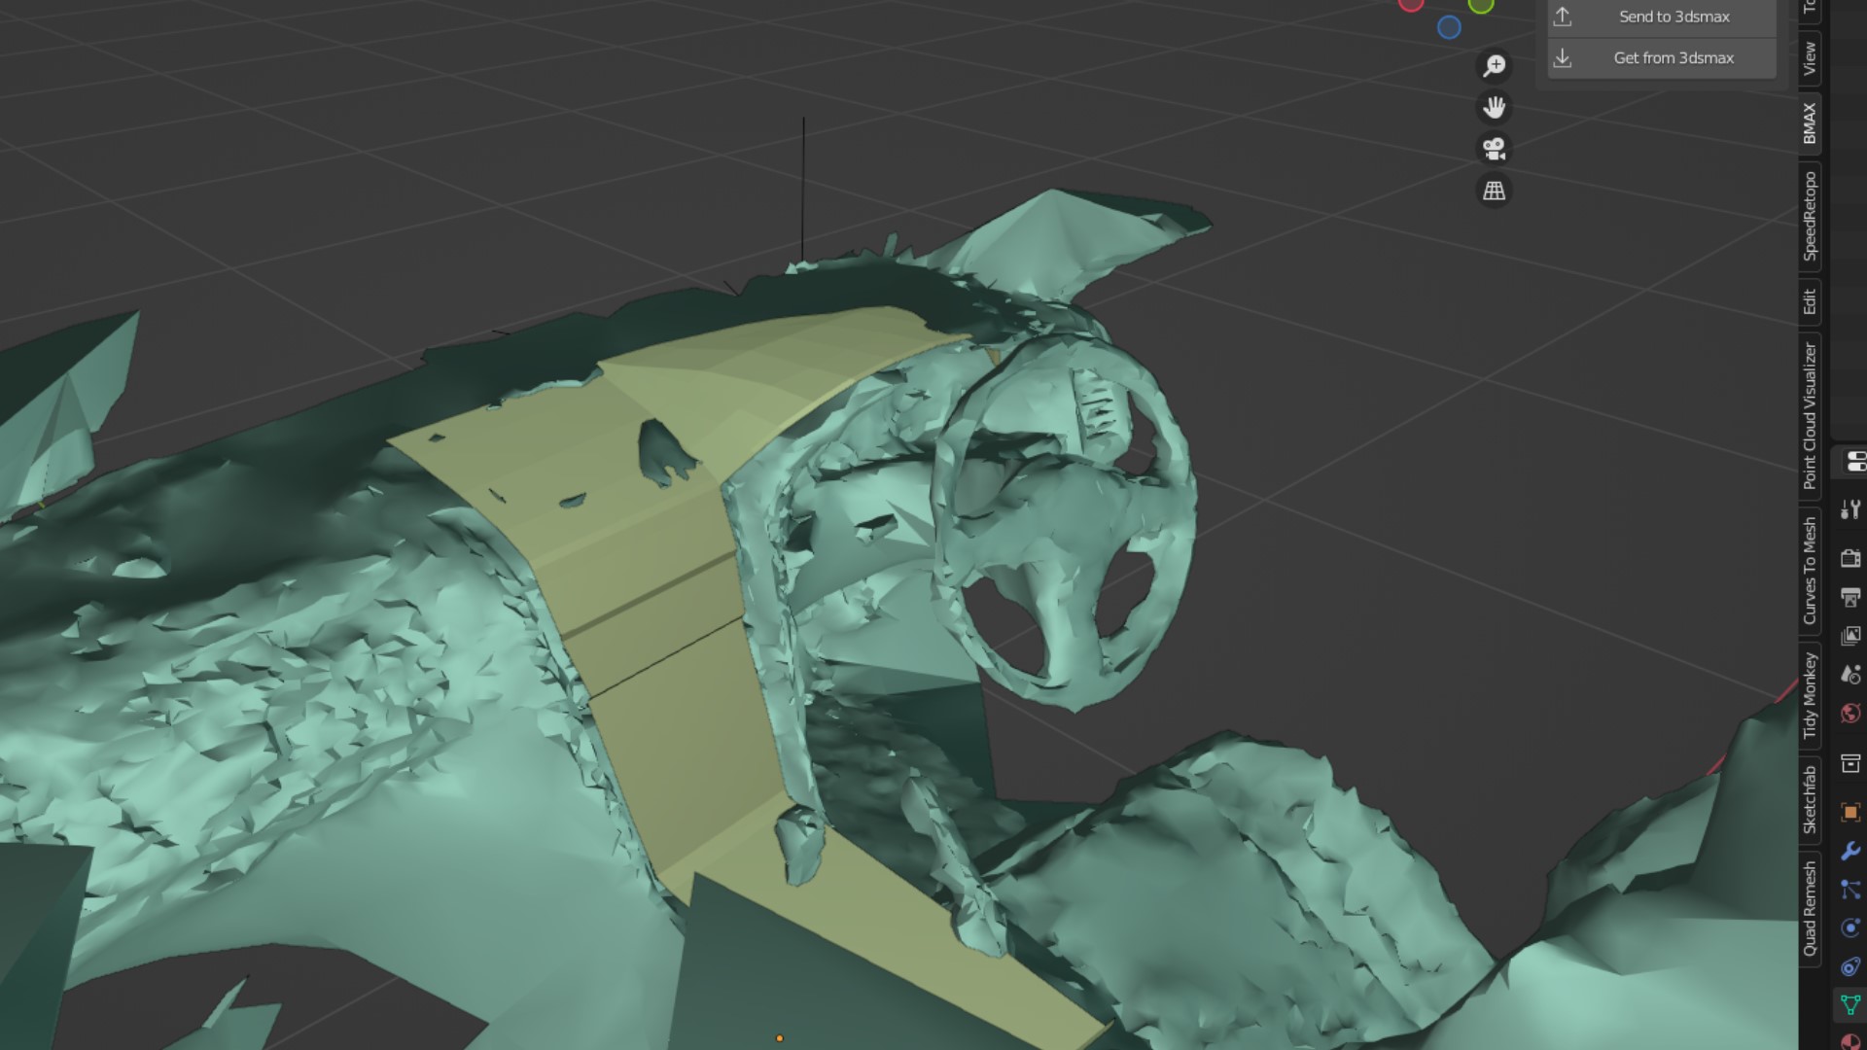Open Object Data green triangle mesh icon
The image size is (1867, 1050).
(1849, 1004)
